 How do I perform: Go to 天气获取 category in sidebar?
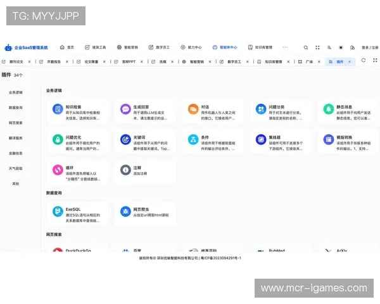coord(16,168)
